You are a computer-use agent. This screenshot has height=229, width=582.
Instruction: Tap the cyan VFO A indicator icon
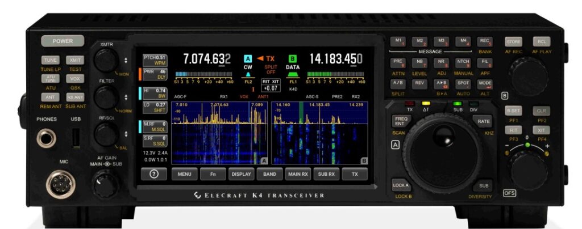tap(248, 58)
